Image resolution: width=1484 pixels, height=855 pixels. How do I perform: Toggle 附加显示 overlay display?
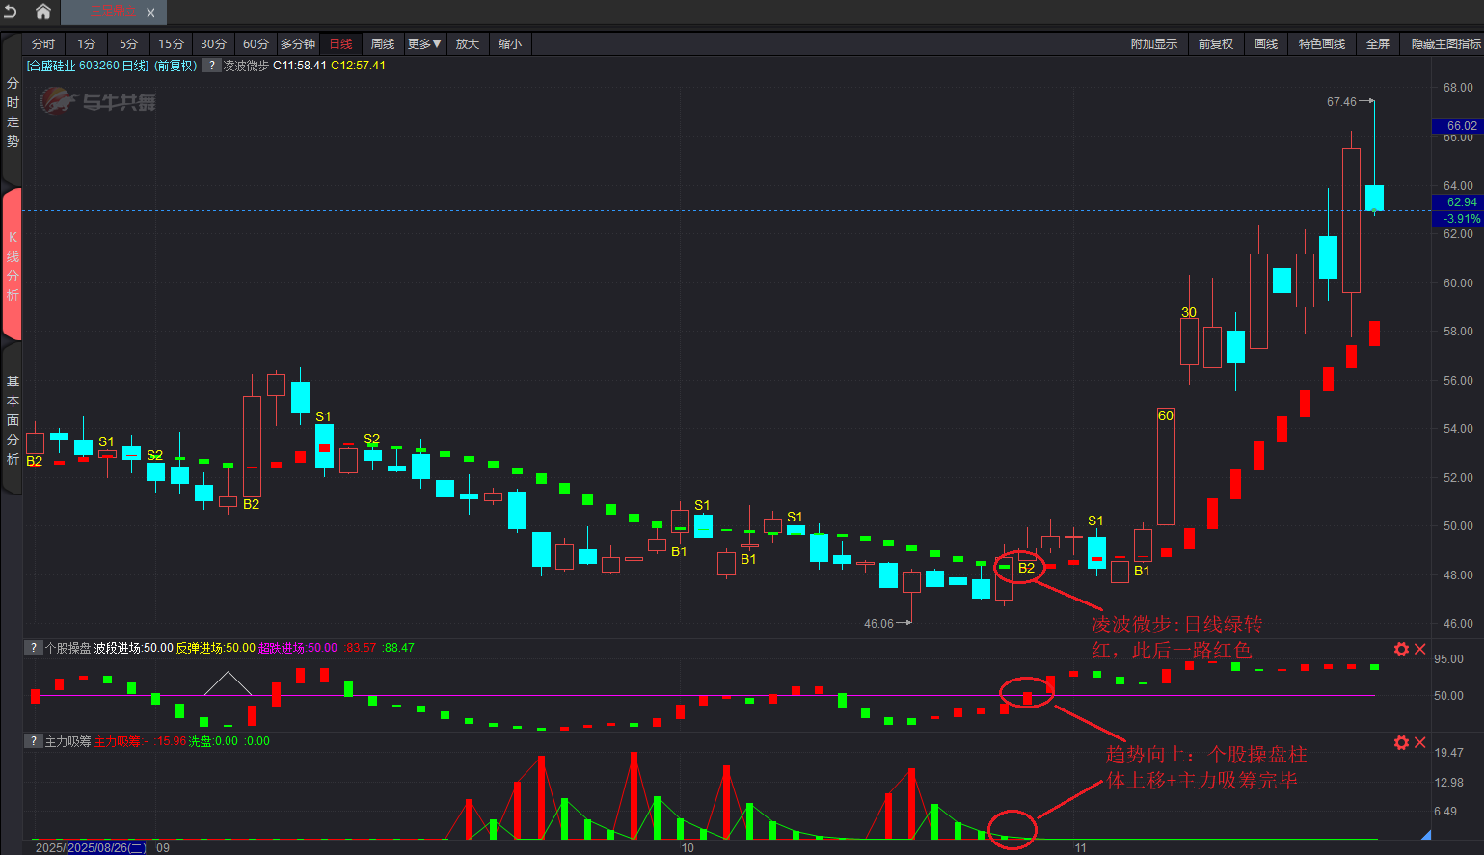pos(1154,44)
